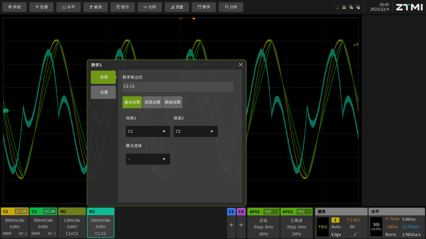
Task: Expand the 算法选择 operator dropdown
Action: click(x=148, y=159)
